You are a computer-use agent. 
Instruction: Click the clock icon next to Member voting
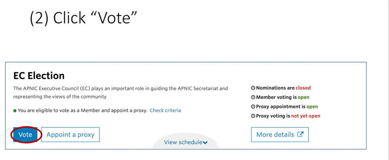click(x=253, y=97)
